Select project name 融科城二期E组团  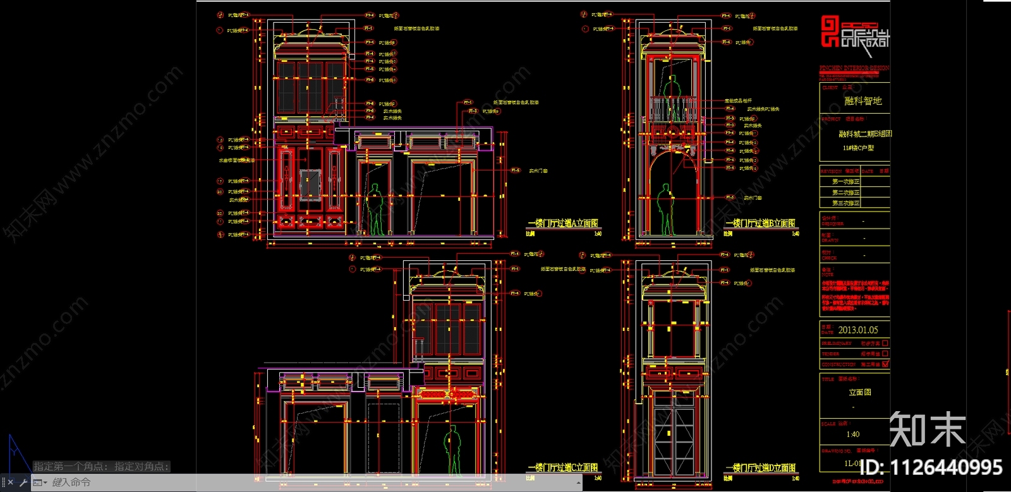(865, 134)
